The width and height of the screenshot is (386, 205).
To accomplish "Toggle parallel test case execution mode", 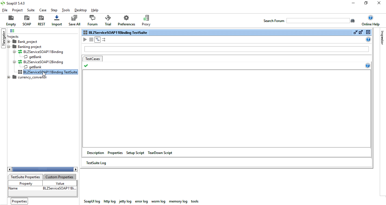I will [103, 39].
